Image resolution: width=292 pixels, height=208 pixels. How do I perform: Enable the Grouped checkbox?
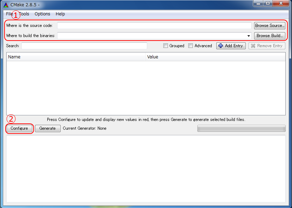pos(165,45)
